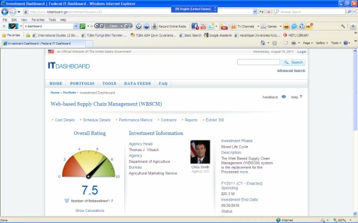Open the Google Akademik bookmark
The image size is (358, 223).
(218, 35)
